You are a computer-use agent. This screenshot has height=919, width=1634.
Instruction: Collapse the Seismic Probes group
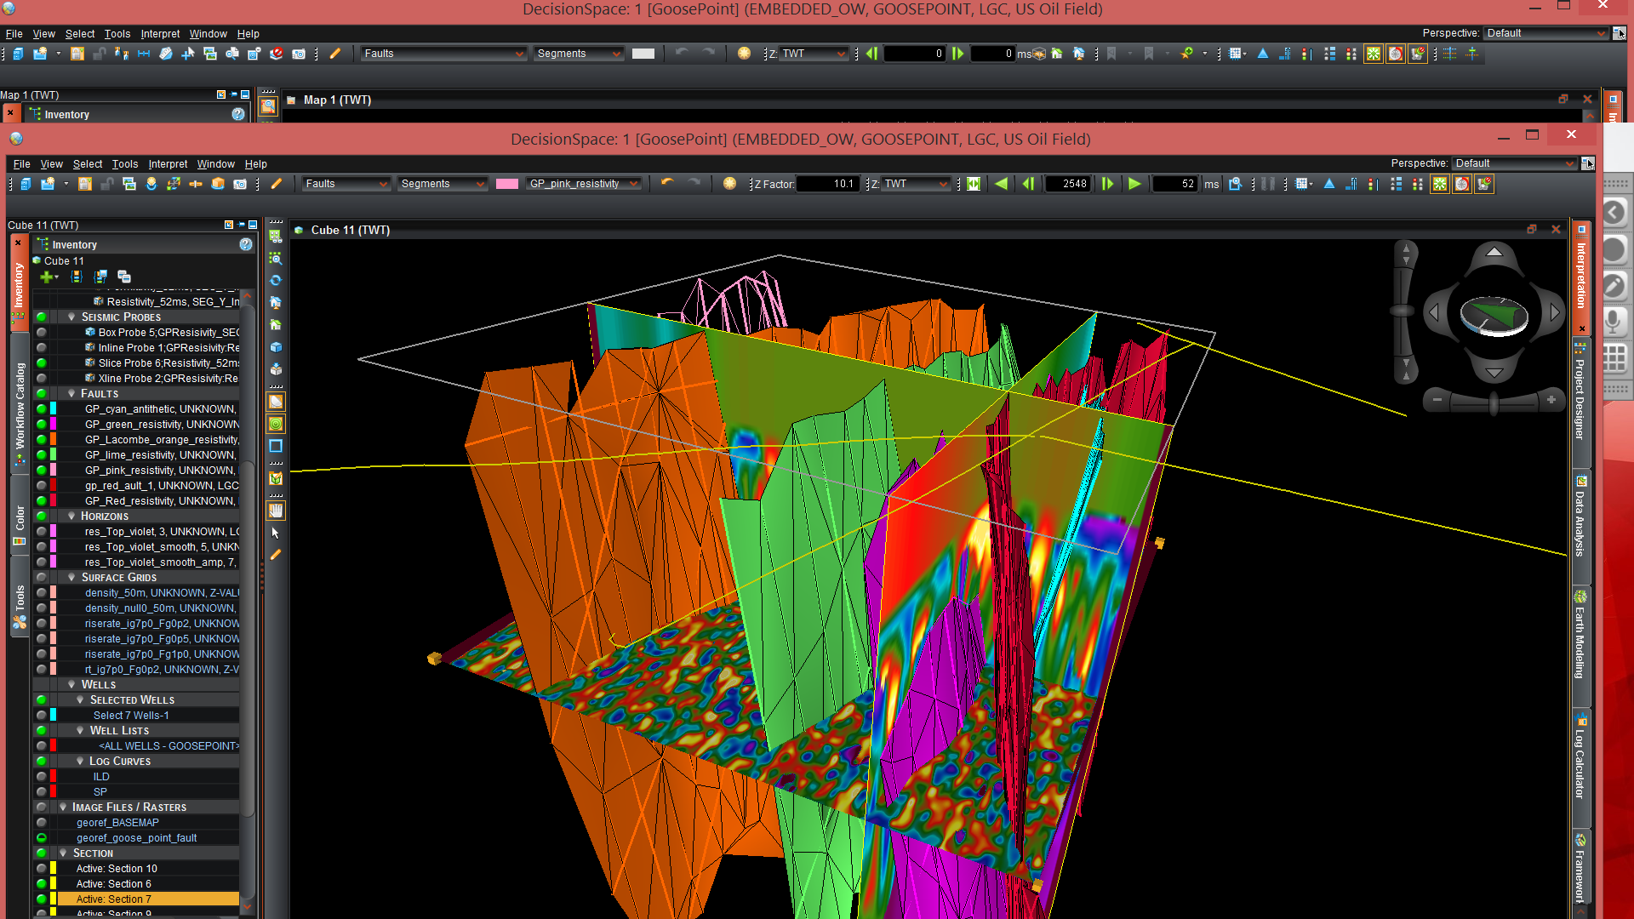tap(71, 317)
